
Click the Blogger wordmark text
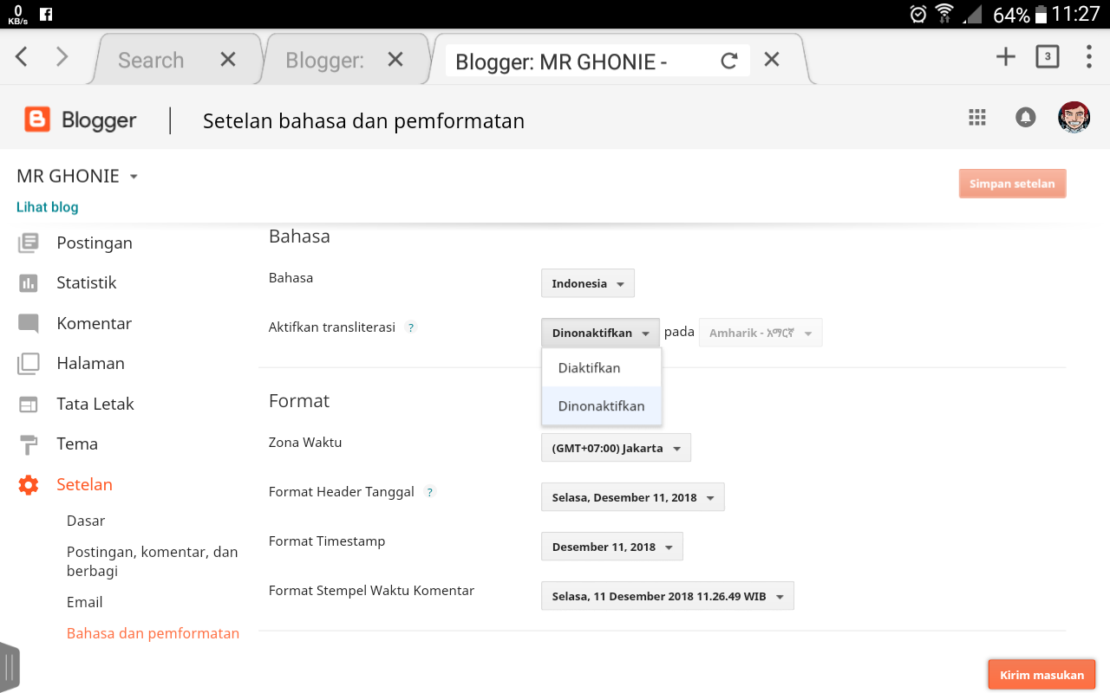coord(99,120)
